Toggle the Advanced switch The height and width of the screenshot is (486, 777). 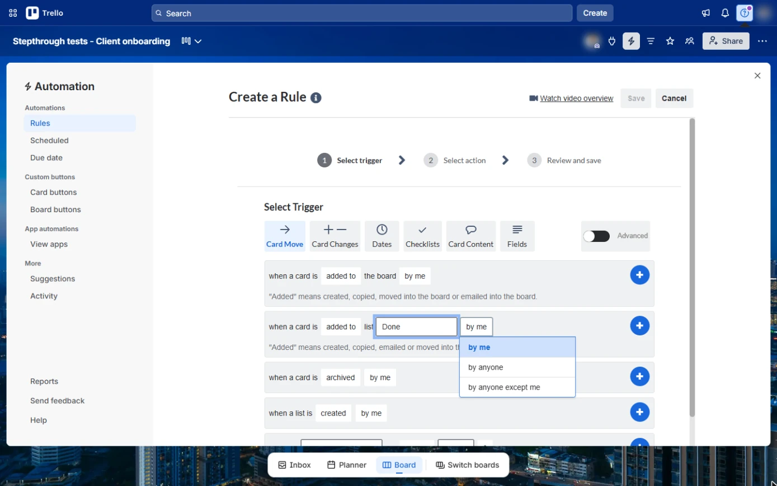coord(596,236)
